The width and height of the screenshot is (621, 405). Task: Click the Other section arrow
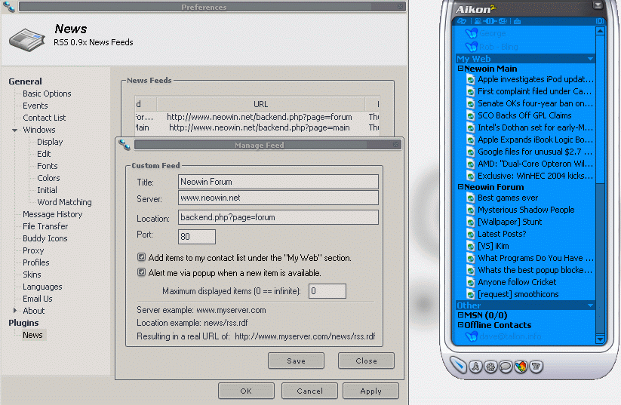pyautogui.click(x=590, y=305)
